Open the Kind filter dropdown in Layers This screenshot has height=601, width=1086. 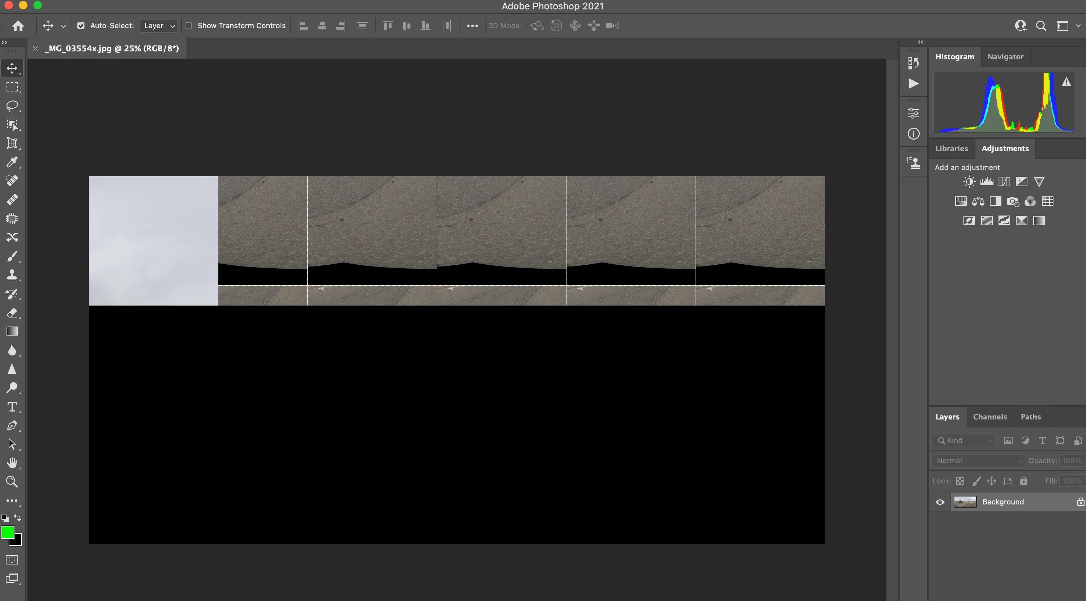[x=964, y=440]
